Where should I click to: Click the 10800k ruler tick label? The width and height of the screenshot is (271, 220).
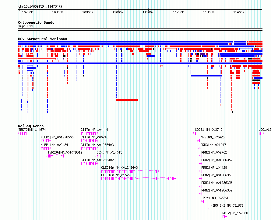click(x=58, y=12)
